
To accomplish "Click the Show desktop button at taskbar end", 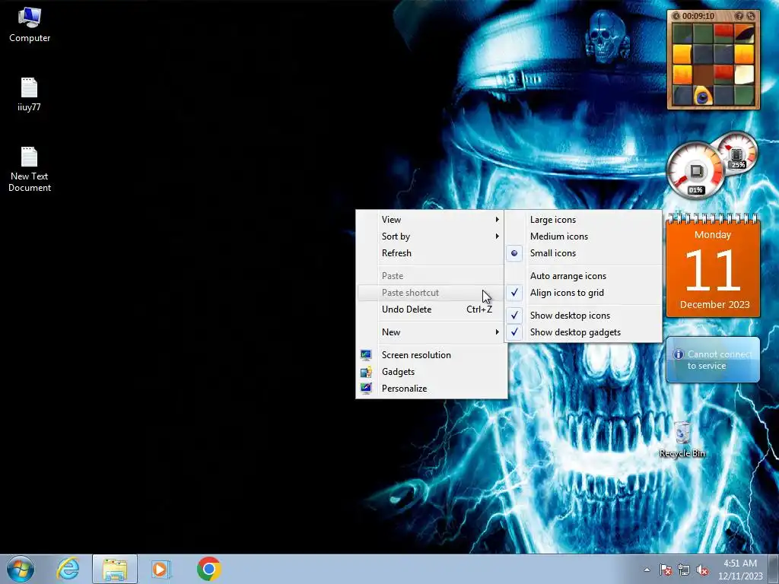I will pyautogui.click(x=774, y=569).
